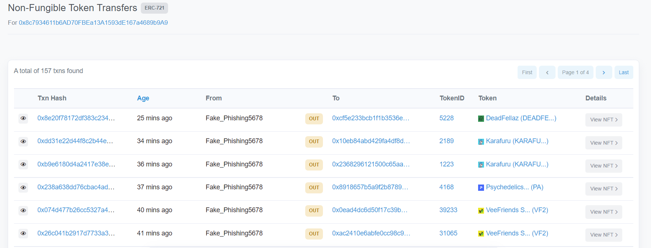Click the Age column header to switch format

coord(143,98)
